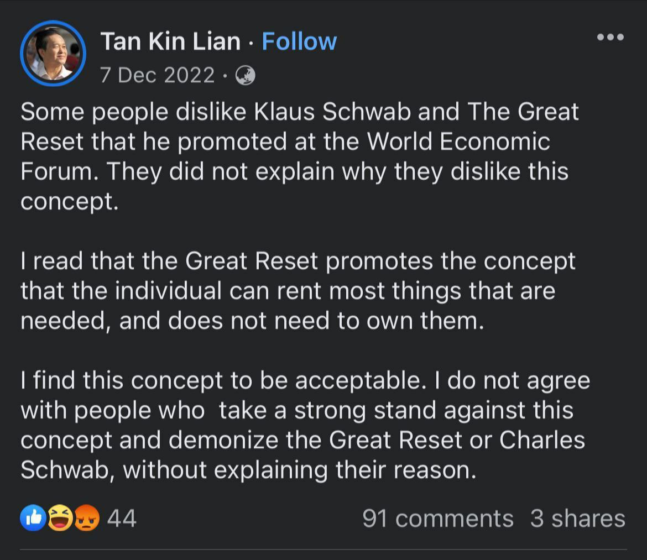Click the words 'World Economic Forum'

pos(459,142)
